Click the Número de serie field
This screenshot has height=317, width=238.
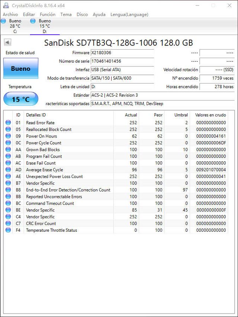tap(122, 61)
